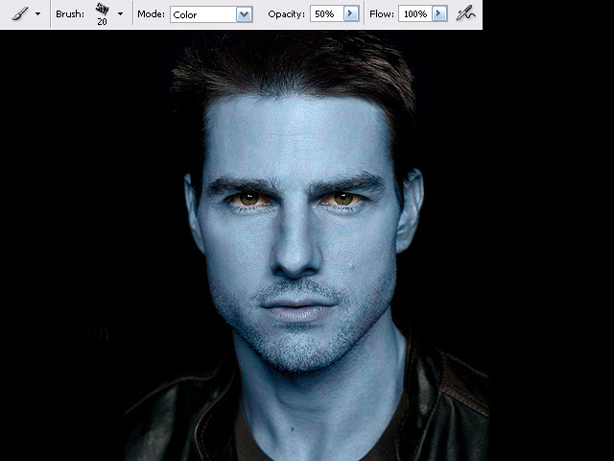Click the Brush label in options bar
The width and height of the screenshot is (614, 461).
point(70,14)
